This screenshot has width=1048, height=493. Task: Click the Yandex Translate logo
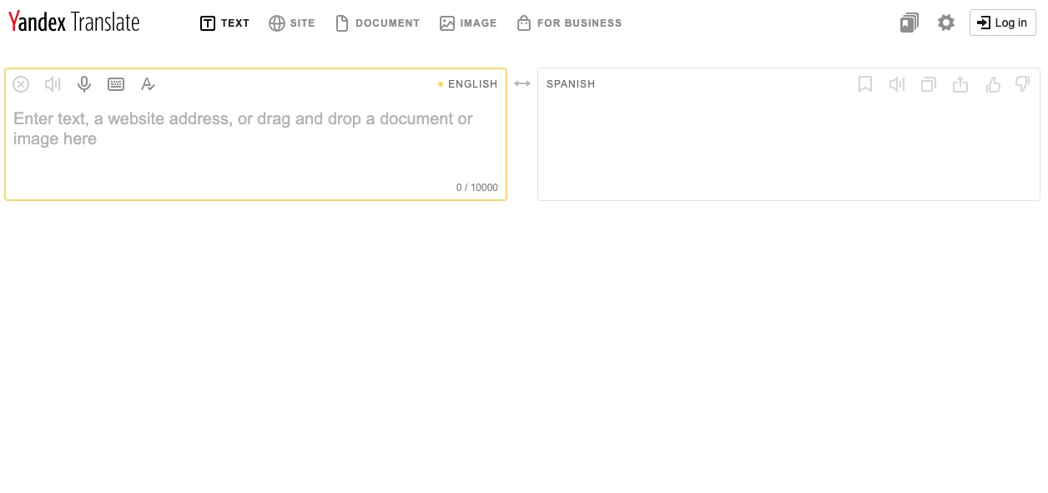[73, 21]
